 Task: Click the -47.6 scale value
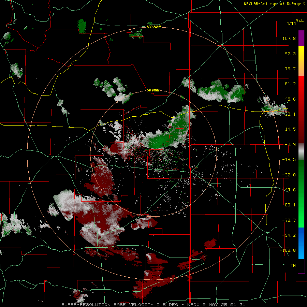pyautogui.click(x=289, y=190)
